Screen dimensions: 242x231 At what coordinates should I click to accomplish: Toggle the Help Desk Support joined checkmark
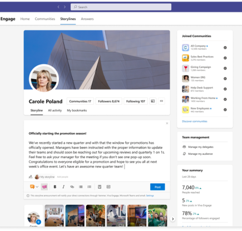click(225, 89)
